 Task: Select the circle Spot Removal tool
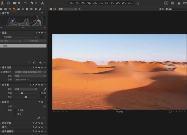coord(107,3)
